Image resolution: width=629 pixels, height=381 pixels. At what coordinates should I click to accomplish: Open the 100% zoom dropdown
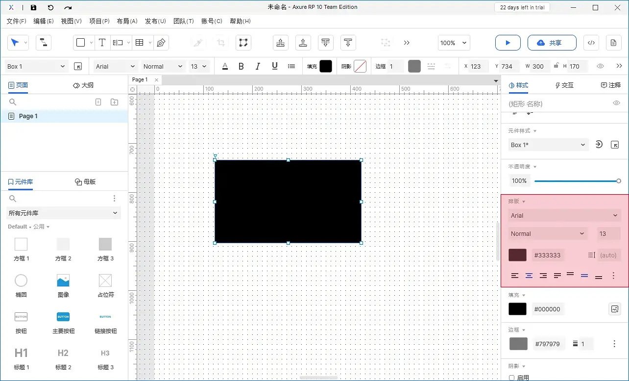click(x=454, y=43)
